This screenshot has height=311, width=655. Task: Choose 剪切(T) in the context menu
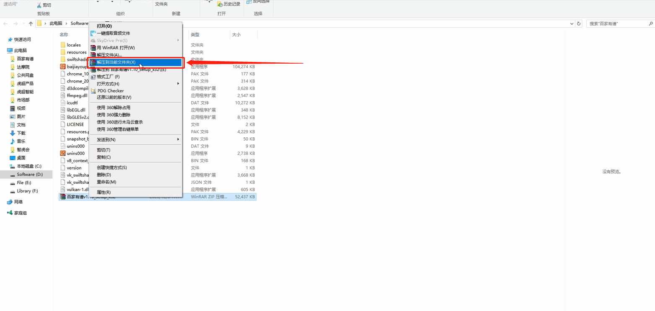click(135, 150)
